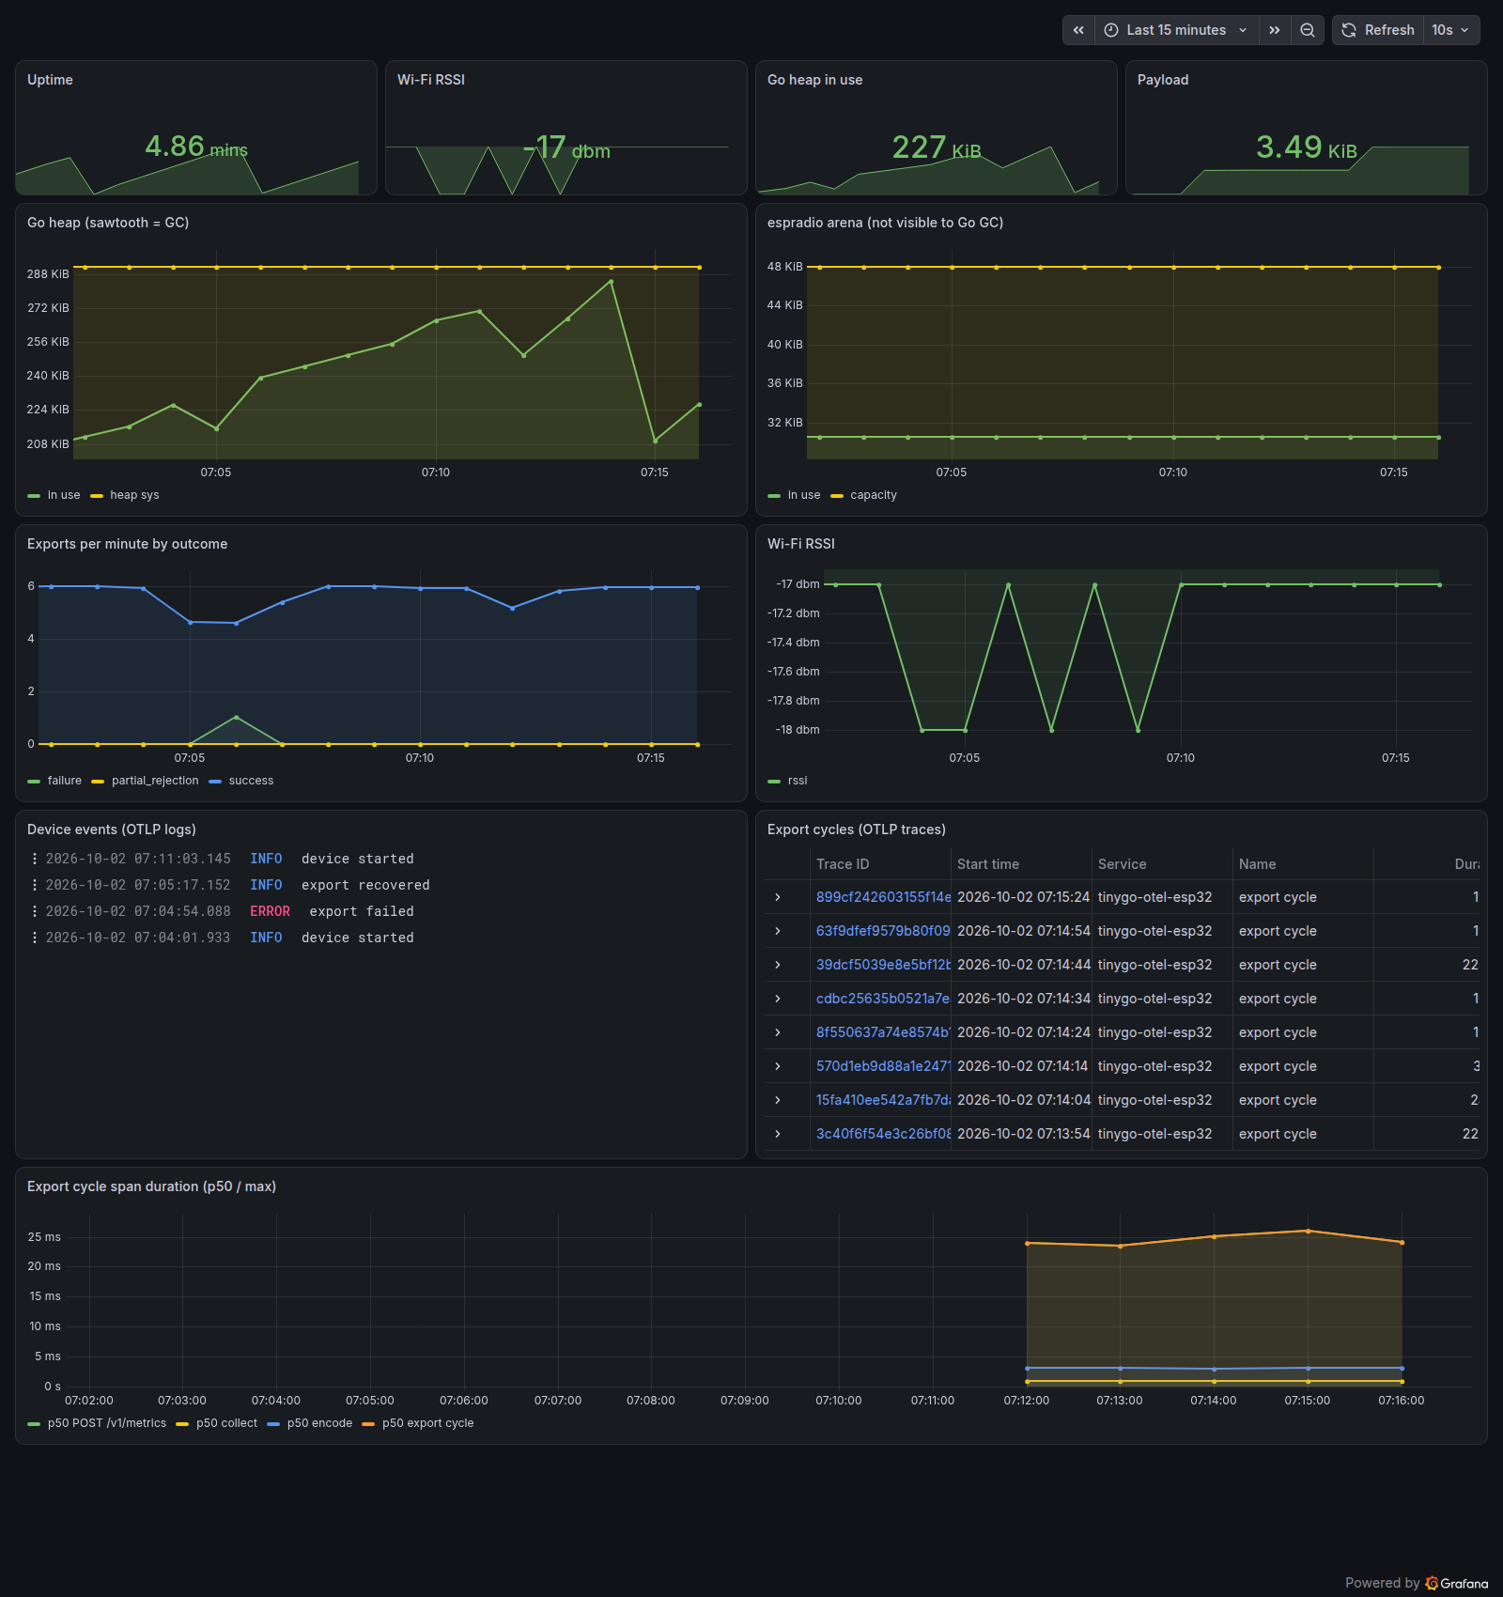Open trace link 3c40f6f54e3c26bf08
The image size is (1503, 1597).
coord(883,1134)
